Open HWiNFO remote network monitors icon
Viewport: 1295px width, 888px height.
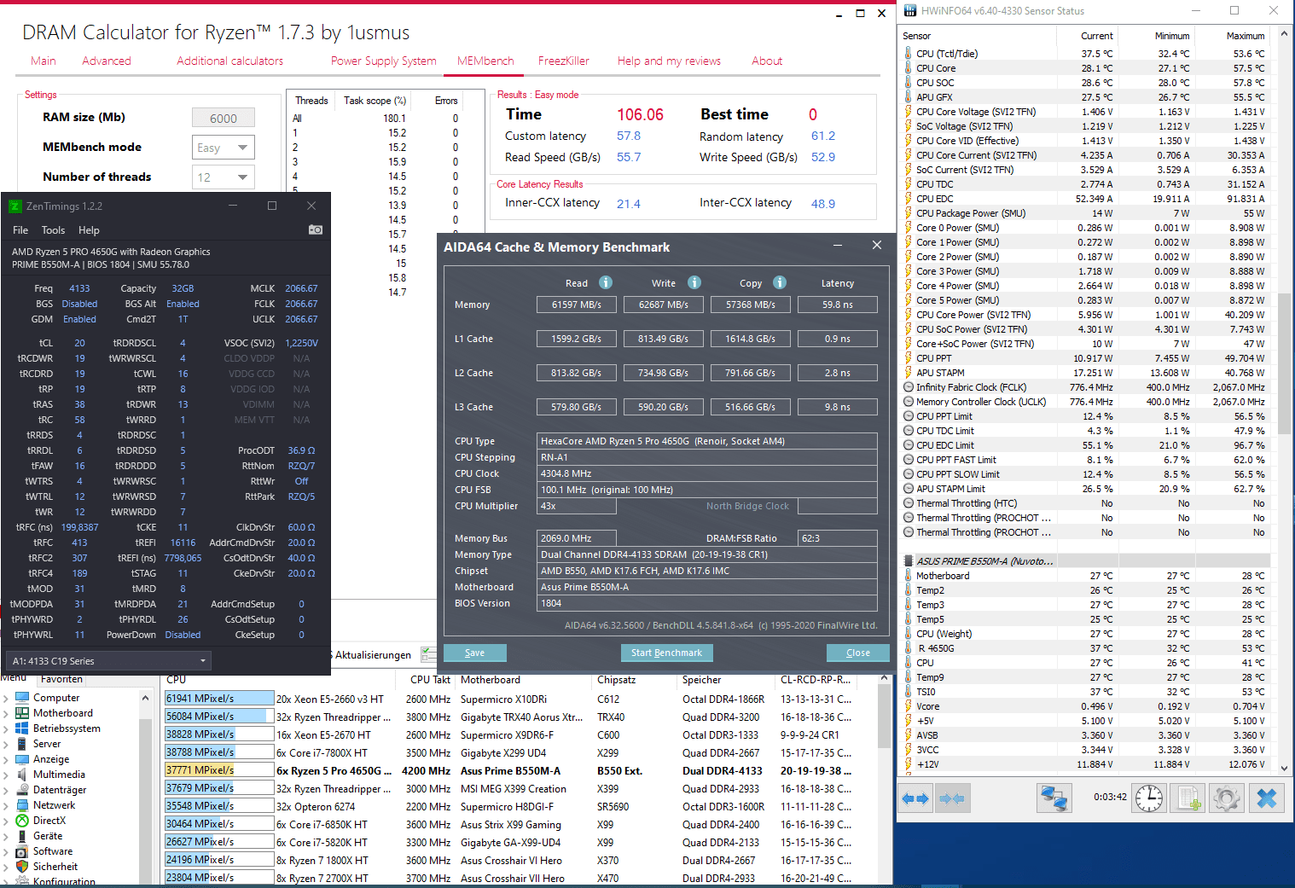tap(1054, 798)
